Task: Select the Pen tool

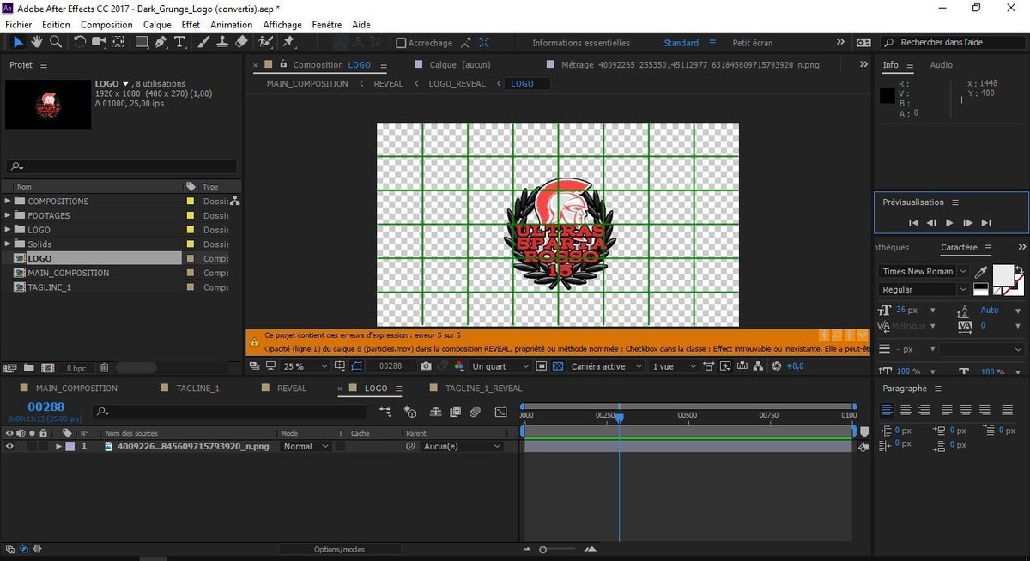Action: [161, 42]
